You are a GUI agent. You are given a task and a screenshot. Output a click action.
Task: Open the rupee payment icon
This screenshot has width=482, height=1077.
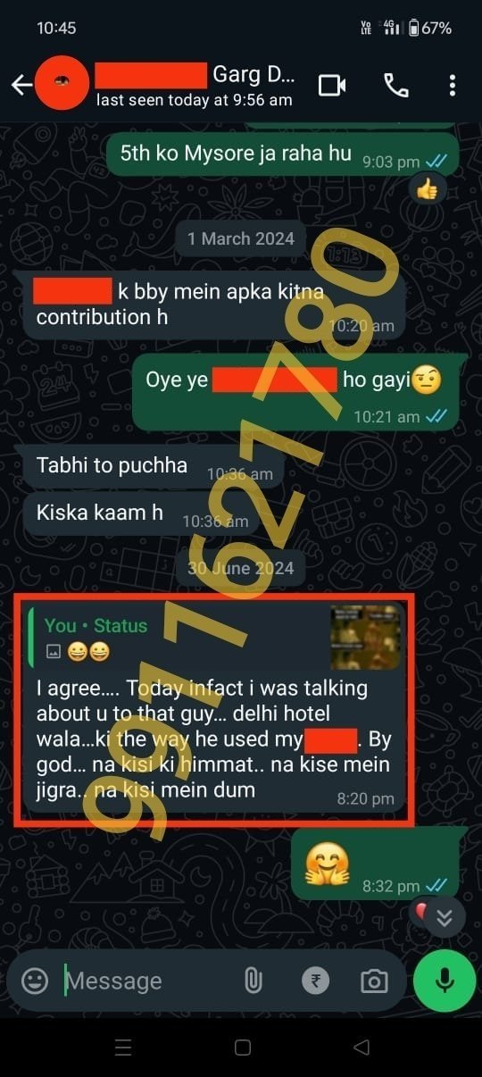314,981
